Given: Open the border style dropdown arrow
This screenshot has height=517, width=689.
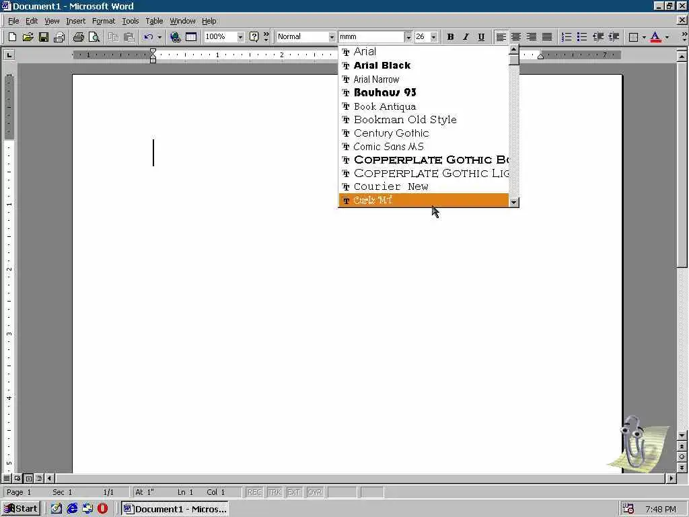Looking at the screenshot, I should [644, 37].
